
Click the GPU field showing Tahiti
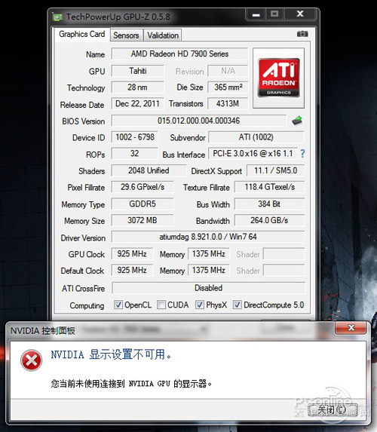138,71
